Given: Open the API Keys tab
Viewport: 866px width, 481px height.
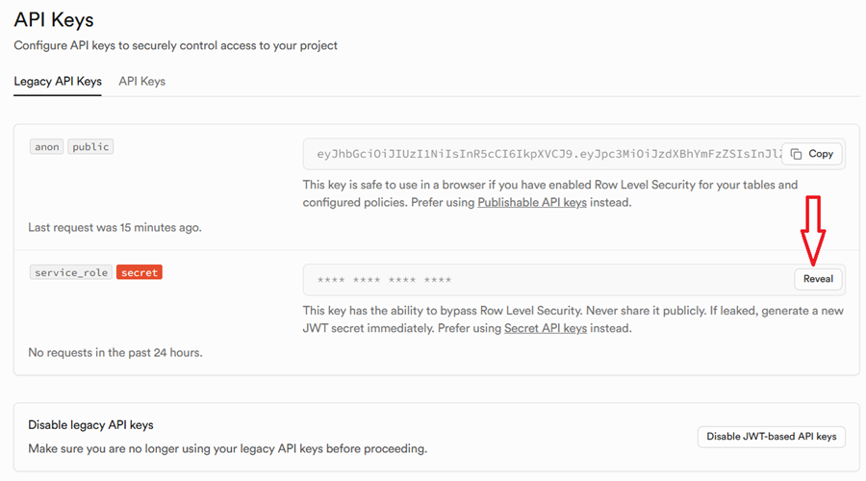Looking at the screenshot, I should [x=141, y=82].
